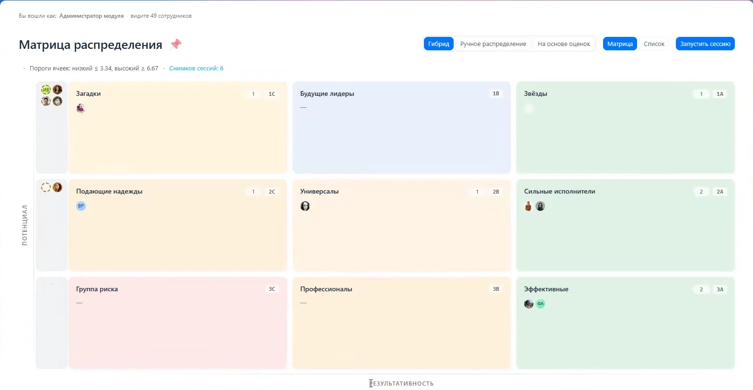
Task: Click the Профессионалы cell title
Action: tap(326, 289)
